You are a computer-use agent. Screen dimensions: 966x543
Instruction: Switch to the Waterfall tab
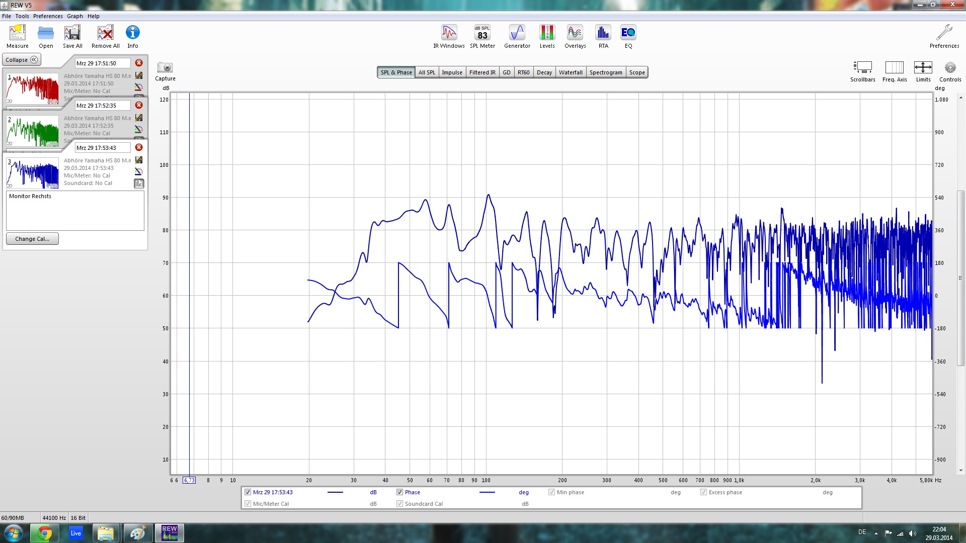pyautogui.click(x=571, y=72)
